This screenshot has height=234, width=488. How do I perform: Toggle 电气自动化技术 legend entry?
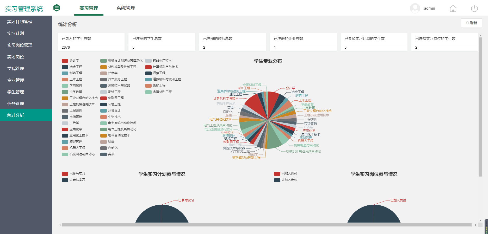point(115,135)
